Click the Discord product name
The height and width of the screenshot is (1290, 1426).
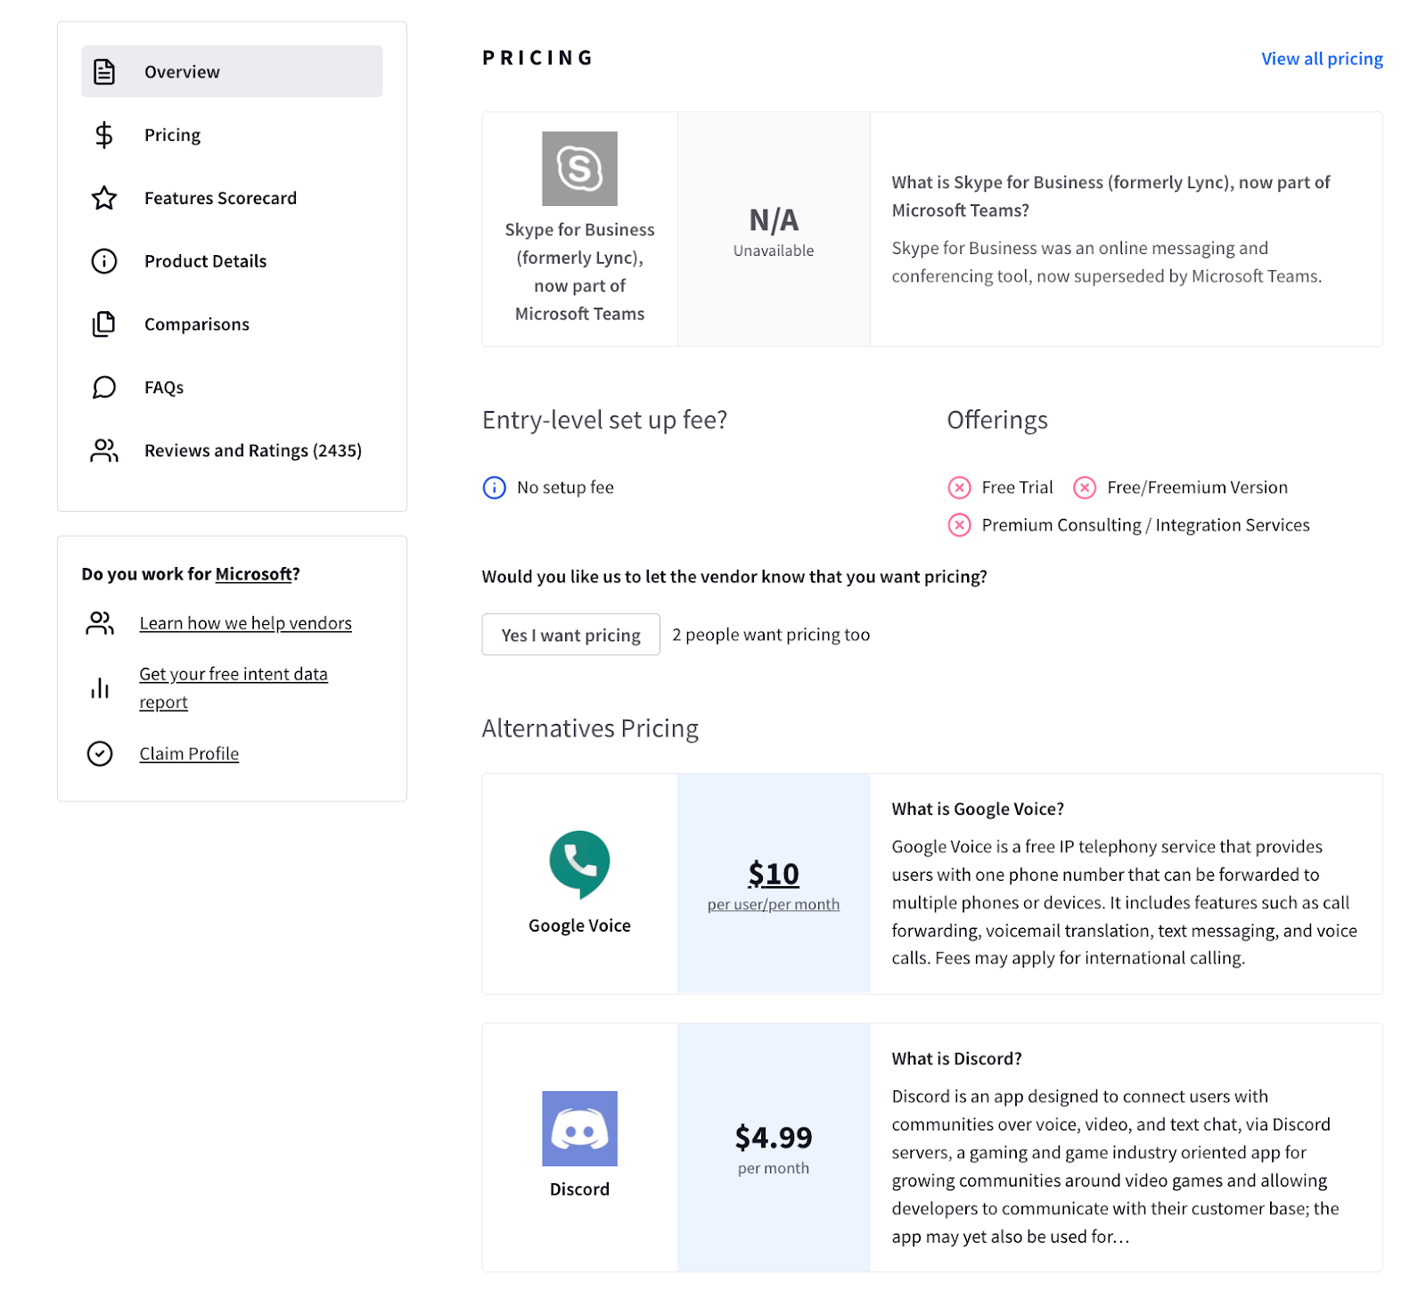click(579, 1189)
